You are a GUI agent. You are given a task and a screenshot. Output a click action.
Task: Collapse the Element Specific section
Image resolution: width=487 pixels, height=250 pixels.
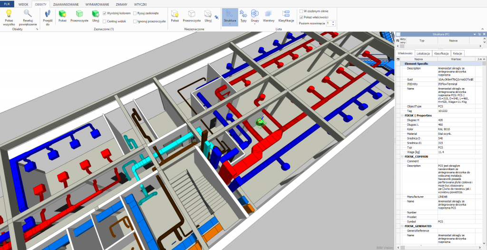(x=402, y=63)
